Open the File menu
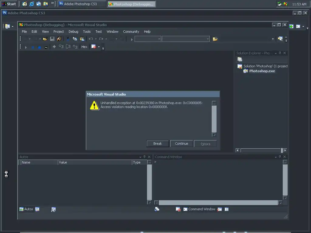The height and width of the screenshot is (233, 311). [24, 32]
